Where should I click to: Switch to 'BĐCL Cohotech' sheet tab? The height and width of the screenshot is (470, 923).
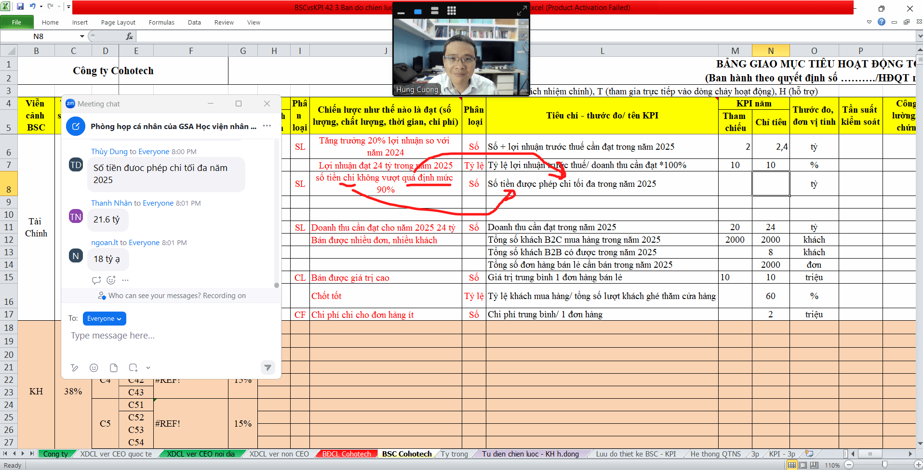click(347, 454)
